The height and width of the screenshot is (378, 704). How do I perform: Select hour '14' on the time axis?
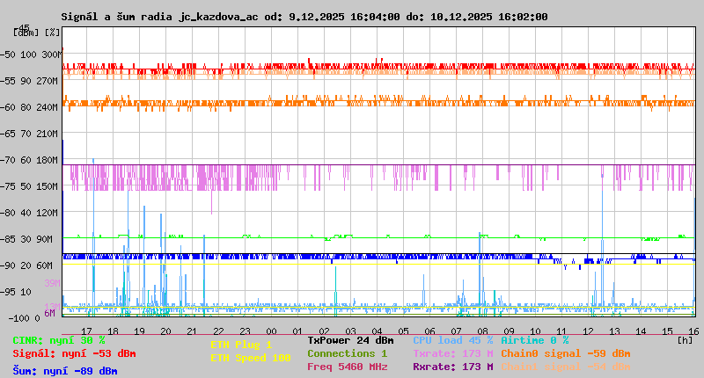click(642, 331)
